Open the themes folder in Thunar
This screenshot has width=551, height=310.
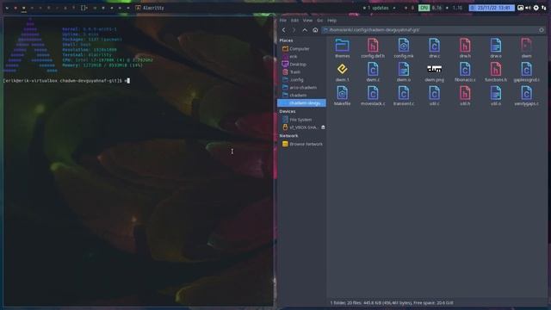[x=342, y=48]
